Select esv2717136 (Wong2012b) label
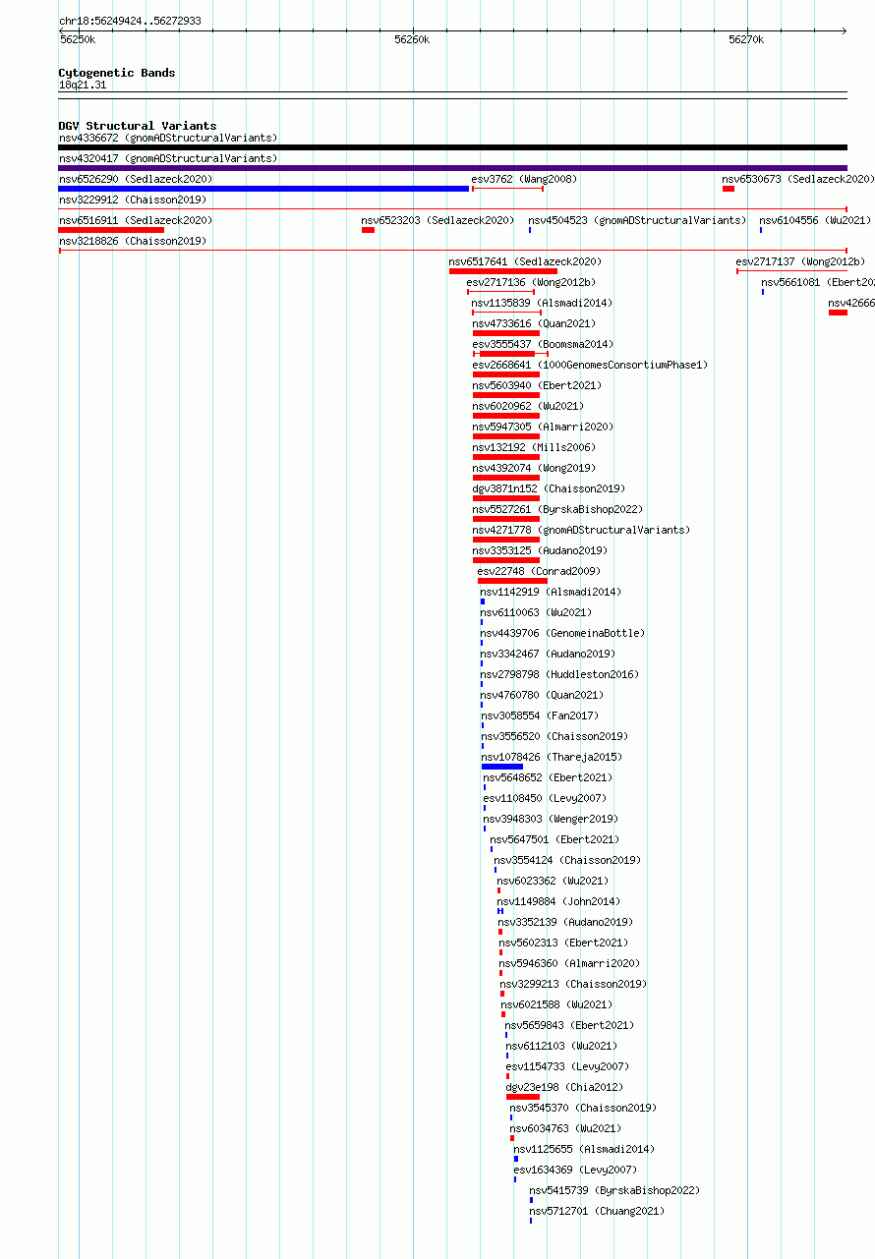The height and width of the screenshot is (1259, 875). (531, 282)
